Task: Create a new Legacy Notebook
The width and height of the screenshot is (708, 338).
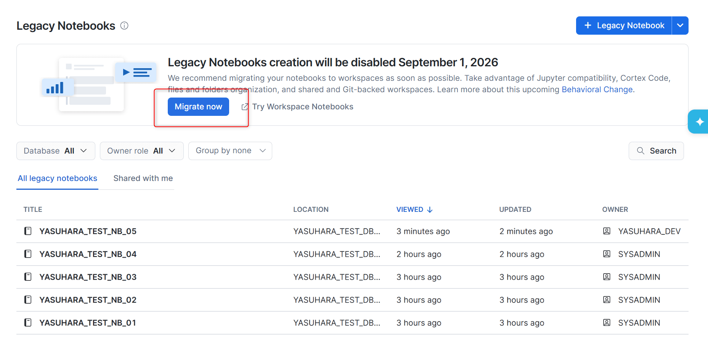Action: tap(624, 26)
